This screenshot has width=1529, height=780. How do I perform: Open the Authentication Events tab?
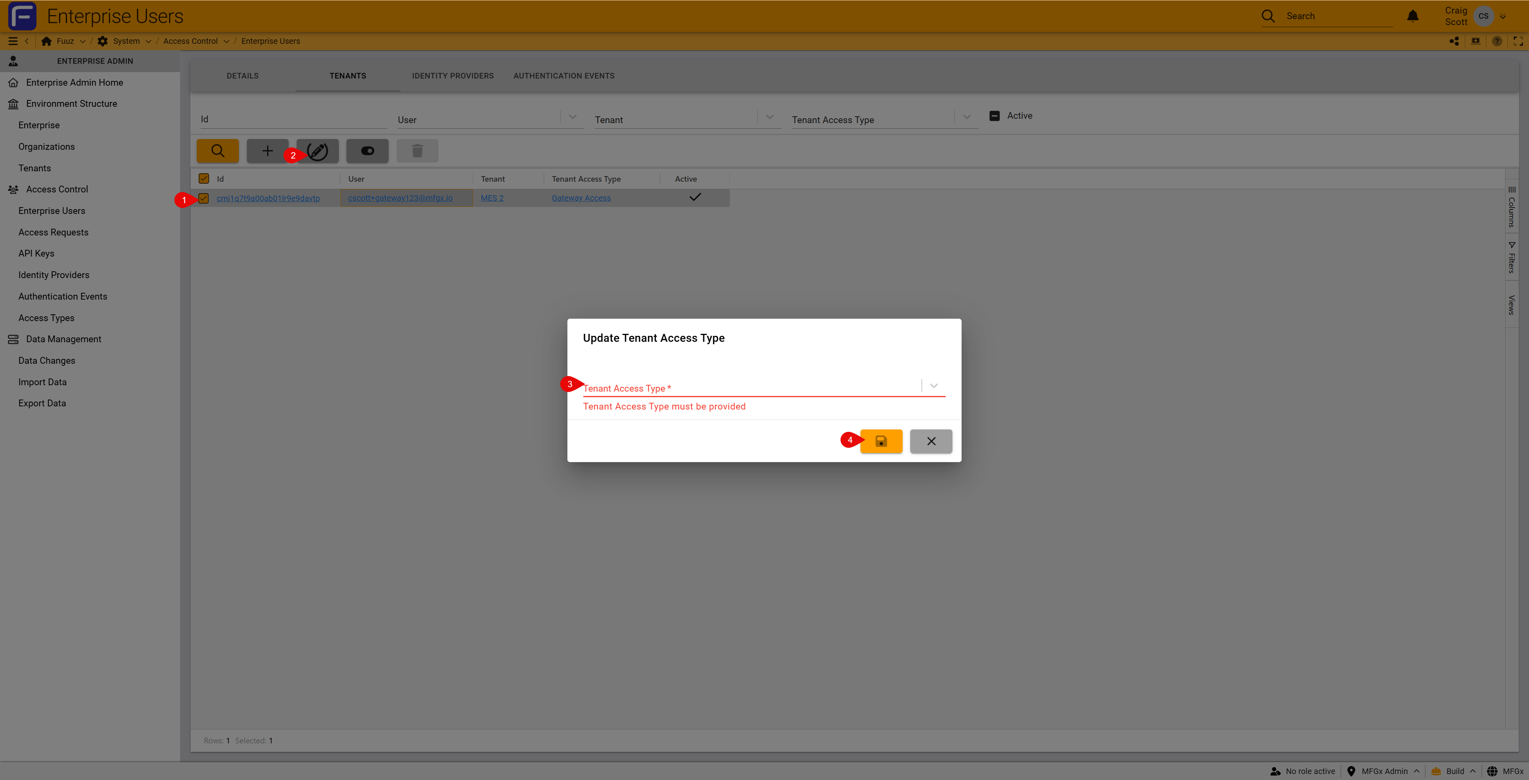pos(563,75)
